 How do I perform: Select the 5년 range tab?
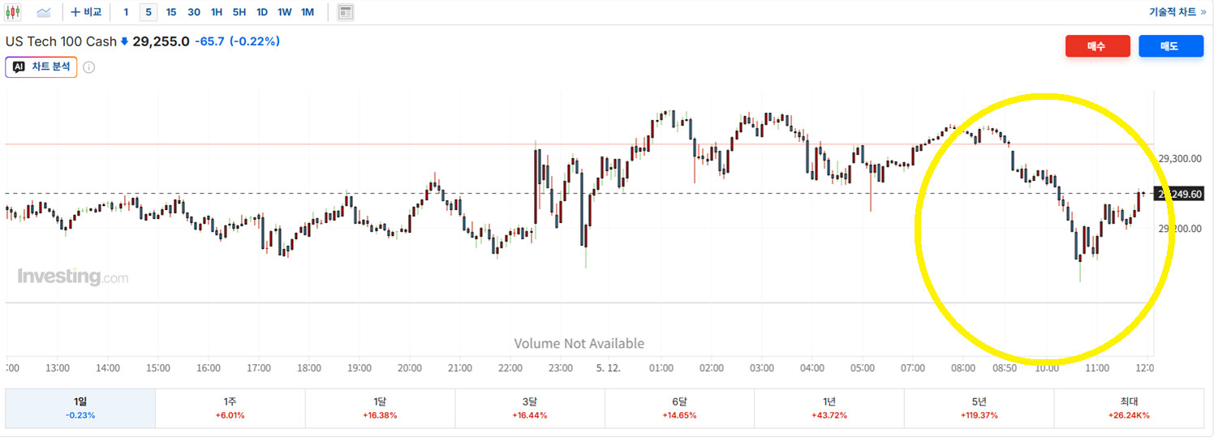point(979,408)
